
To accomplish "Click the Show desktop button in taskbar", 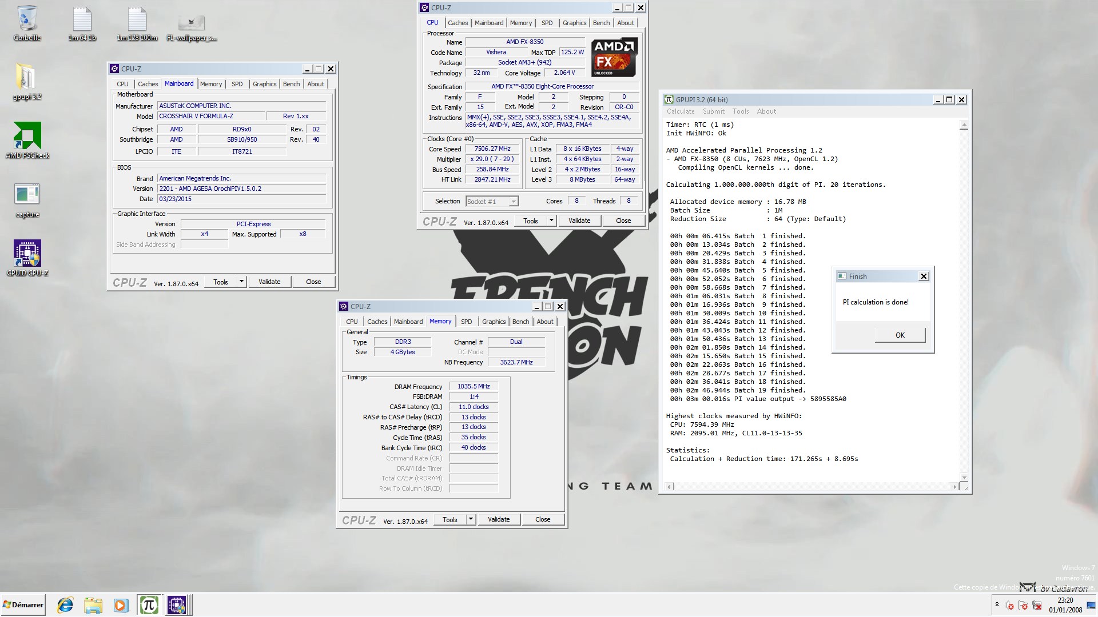I will tap(1091, 605).
